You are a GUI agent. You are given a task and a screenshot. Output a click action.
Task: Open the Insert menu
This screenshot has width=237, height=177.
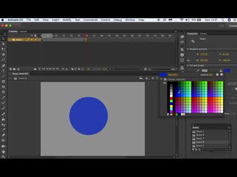(x=55, y=20)
